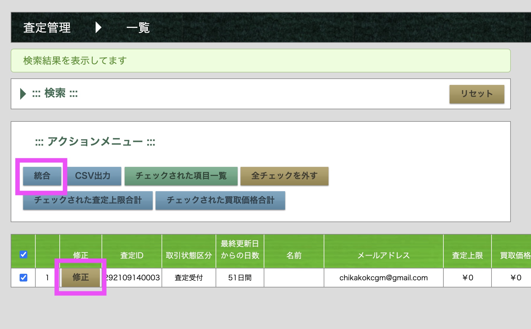Uncheck the checkbox for row 1
531x329 pixels.
(x=23, y=278)
